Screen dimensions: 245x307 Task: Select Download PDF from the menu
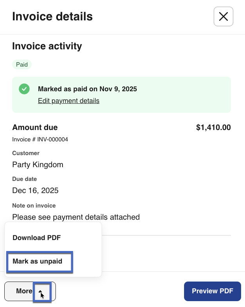click(x=37, y=238)
